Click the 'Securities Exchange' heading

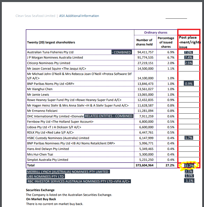click(x=40, y=190)
